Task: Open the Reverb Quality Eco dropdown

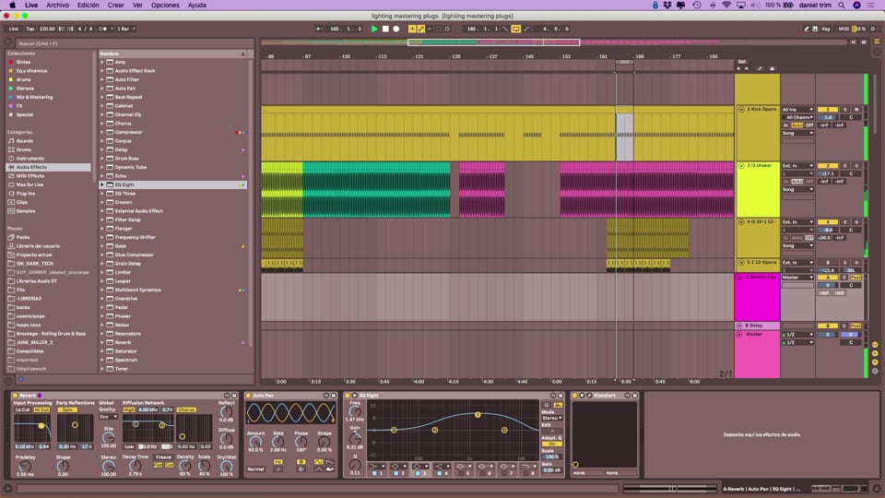Action: [108, 417]
